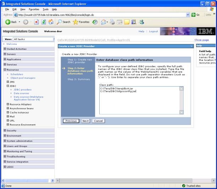
Task: Open the Schedulers link
Action: click(x=17, y=74)
